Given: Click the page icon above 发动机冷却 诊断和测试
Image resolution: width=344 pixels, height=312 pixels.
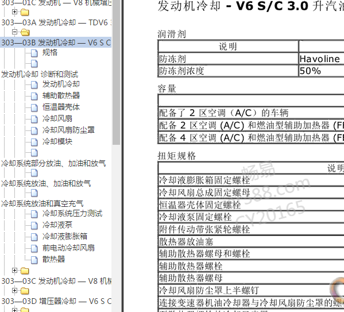Looking at the screenshot, I should [34, 63].
